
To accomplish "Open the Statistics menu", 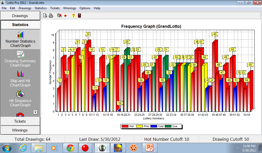I will coord(41,8).
